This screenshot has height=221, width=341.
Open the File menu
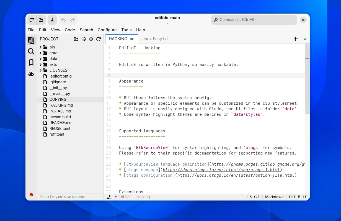pyautogui.click(x=31, y=30)
